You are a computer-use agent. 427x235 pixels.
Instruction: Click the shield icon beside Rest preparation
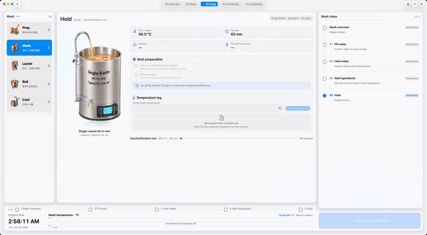click(134, 59)
